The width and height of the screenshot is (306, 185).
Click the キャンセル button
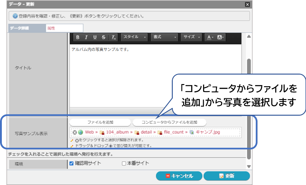[179, 176]
